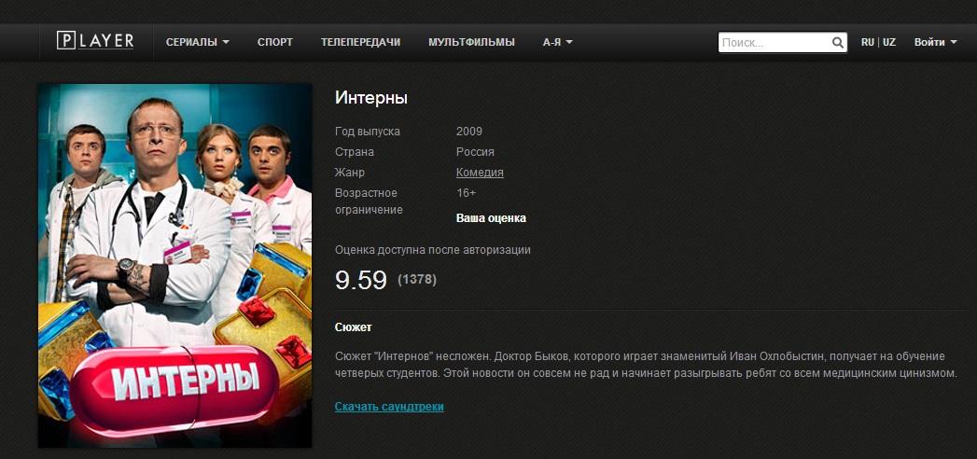The image size is (977, 459).
Task: Click the red Интерны pill logo
Action: coord(175,389)
